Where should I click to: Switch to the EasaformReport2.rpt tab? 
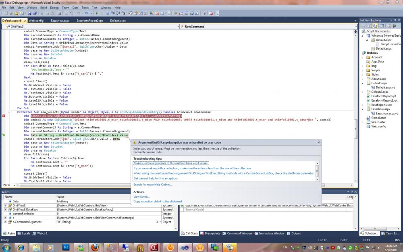(x=90, y=21)
